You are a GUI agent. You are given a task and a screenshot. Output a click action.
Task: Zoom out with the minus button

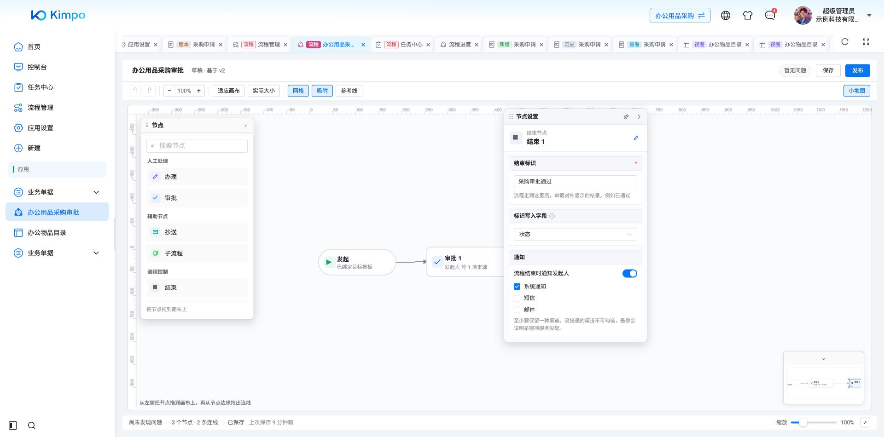pos(169,91)
